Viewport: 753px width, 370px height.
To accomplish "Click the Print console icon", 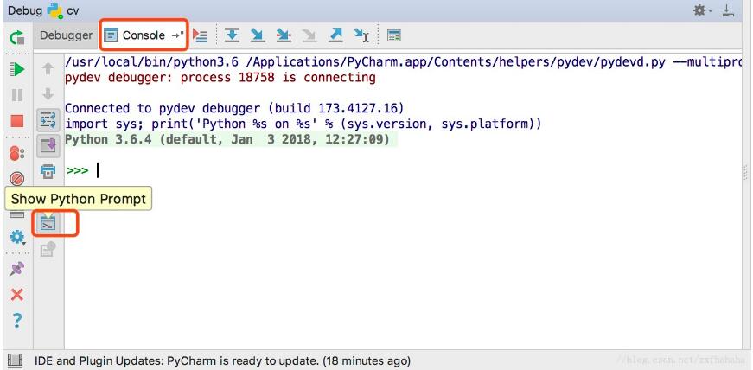I will pyautogui.click(x=48, y=171).
